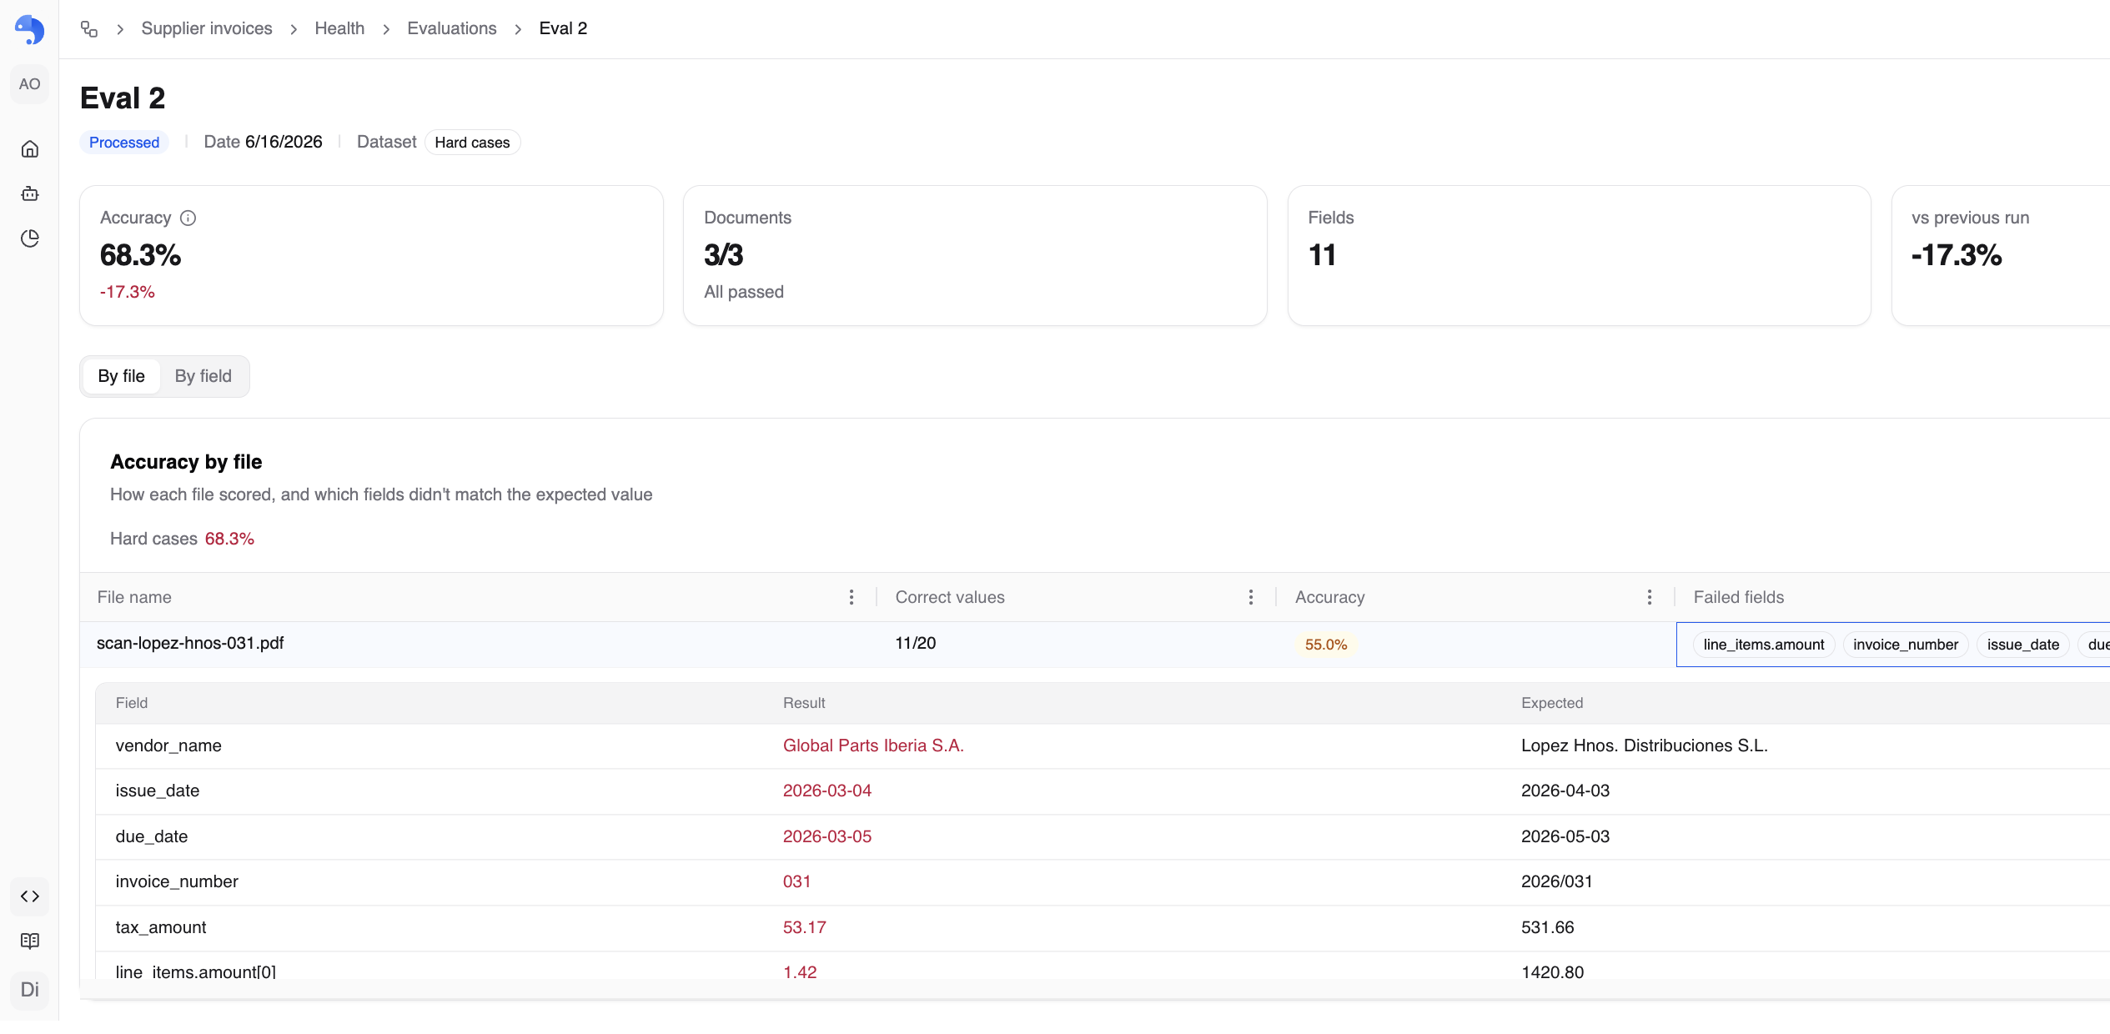Navigate to Supplier invoices breadcrumb
Viewport: 2110px width, 1034px height.
(207, 28)
